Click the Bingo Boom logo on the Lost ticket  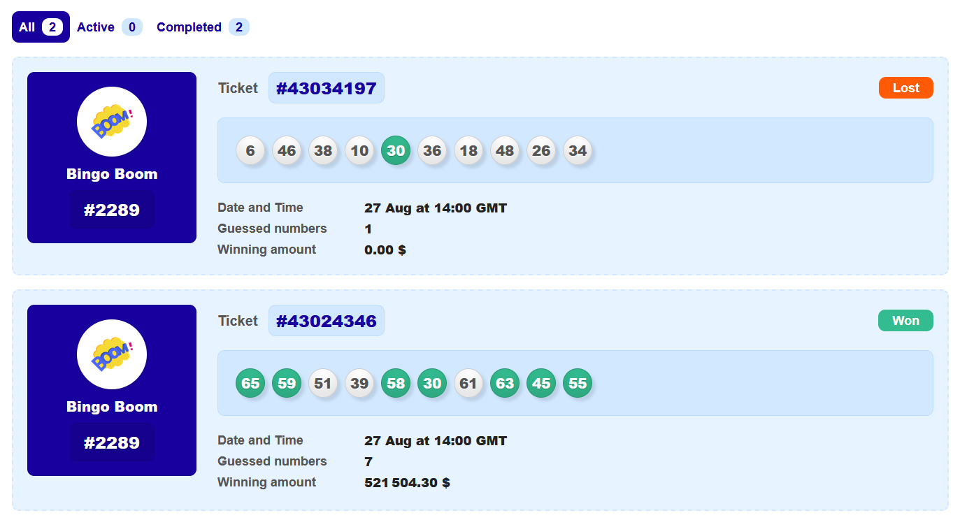coord(112,122)
